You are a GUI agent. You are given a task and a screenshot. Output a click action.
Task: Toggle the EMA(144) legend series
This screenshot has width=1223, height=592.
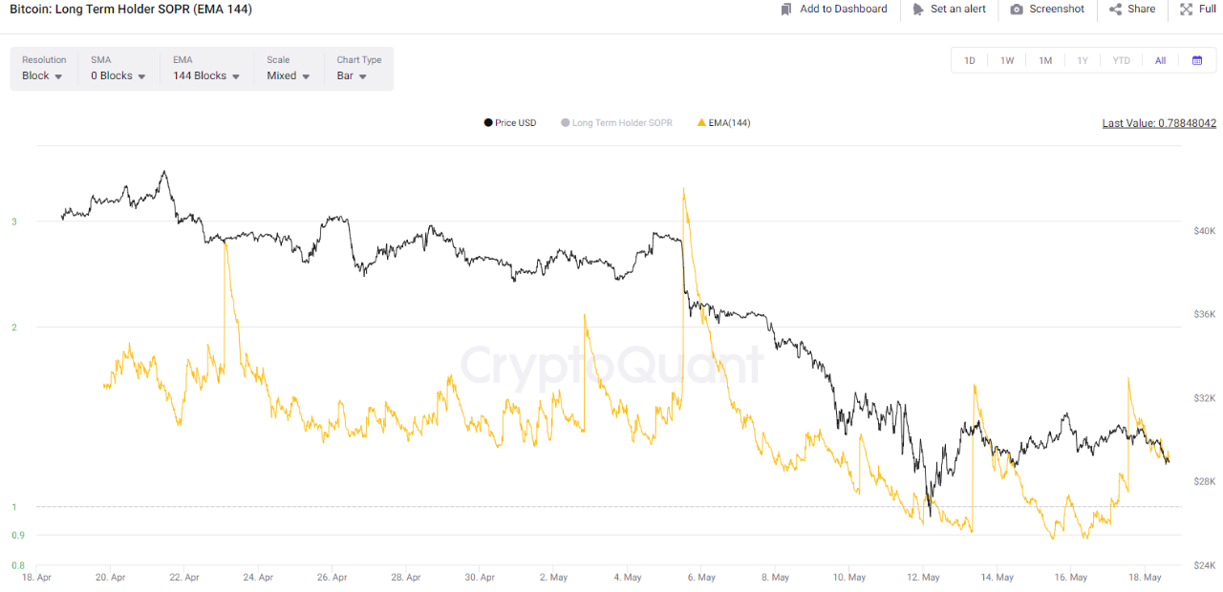coord(724,123)
